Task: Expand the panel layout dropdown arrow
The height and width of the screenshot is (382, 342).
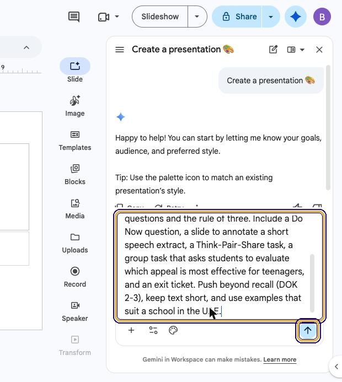Action: pos(302,50)
